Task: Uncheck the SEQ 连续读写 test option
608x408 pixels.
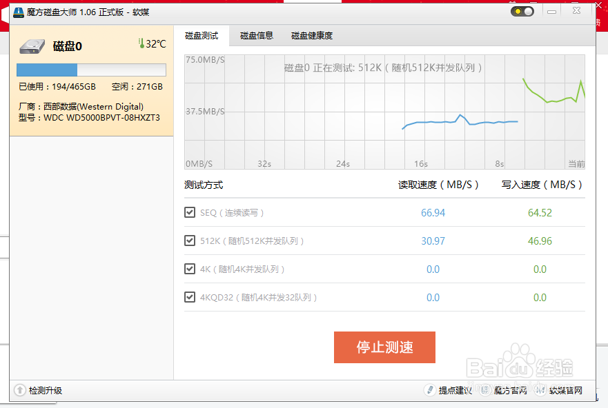Action: 190,212
